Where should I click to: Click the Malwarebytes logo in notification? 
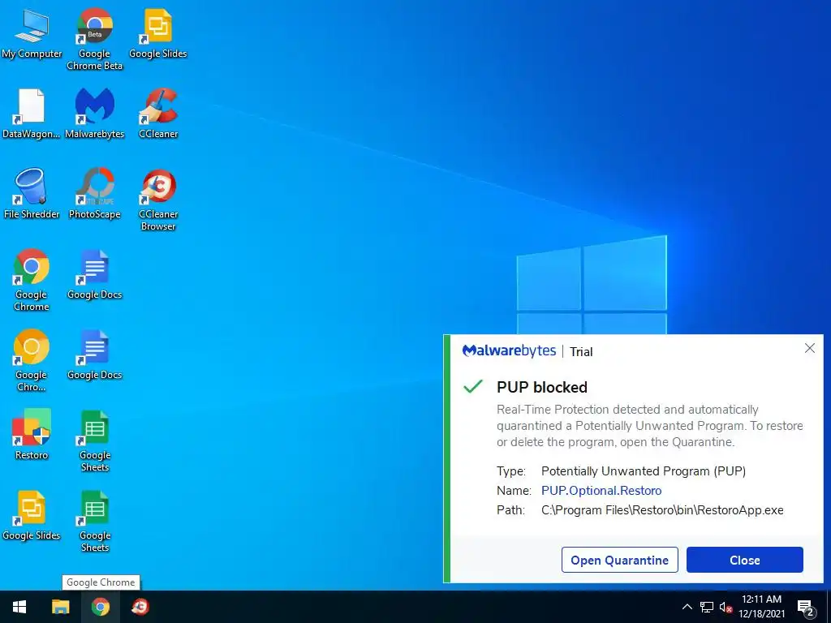(510, 350)
